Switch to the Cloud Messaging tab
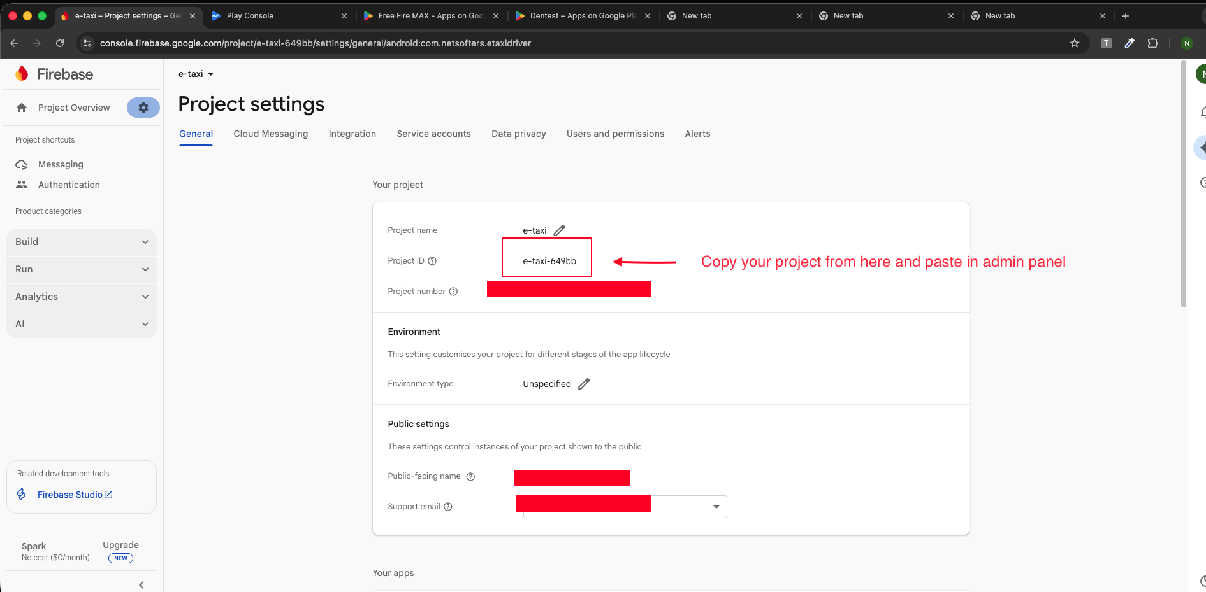Screen dimensions: 1206x592 271,134
